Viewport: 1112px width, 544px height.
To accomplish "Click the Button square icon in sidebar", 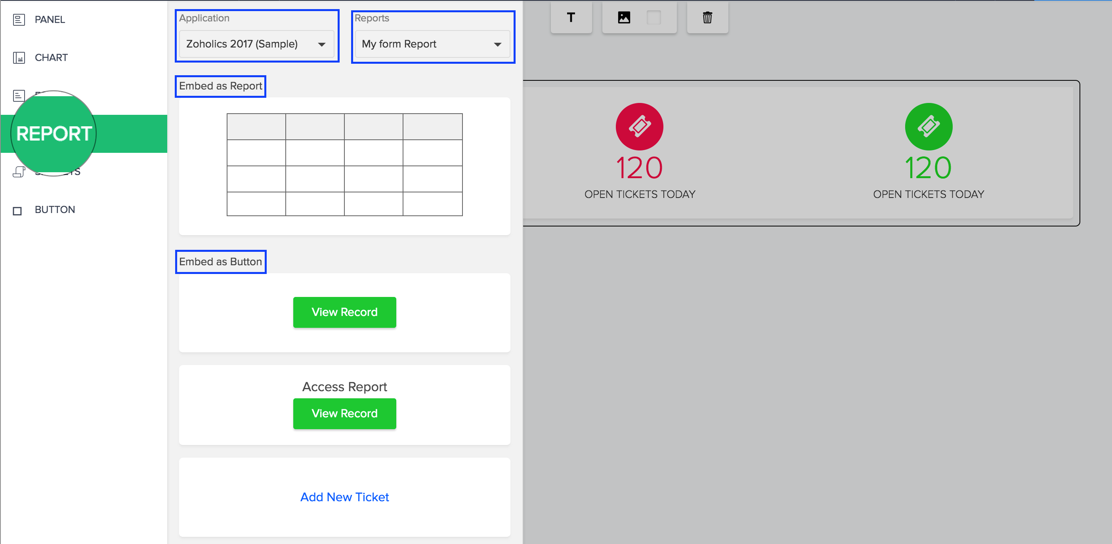I will 17,211.
